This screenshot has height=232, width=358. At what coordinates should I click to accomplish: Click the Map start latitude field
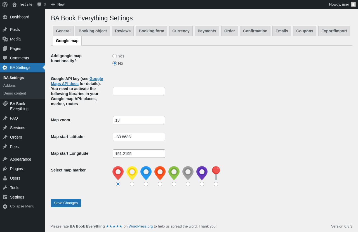(x=139, y=137)
